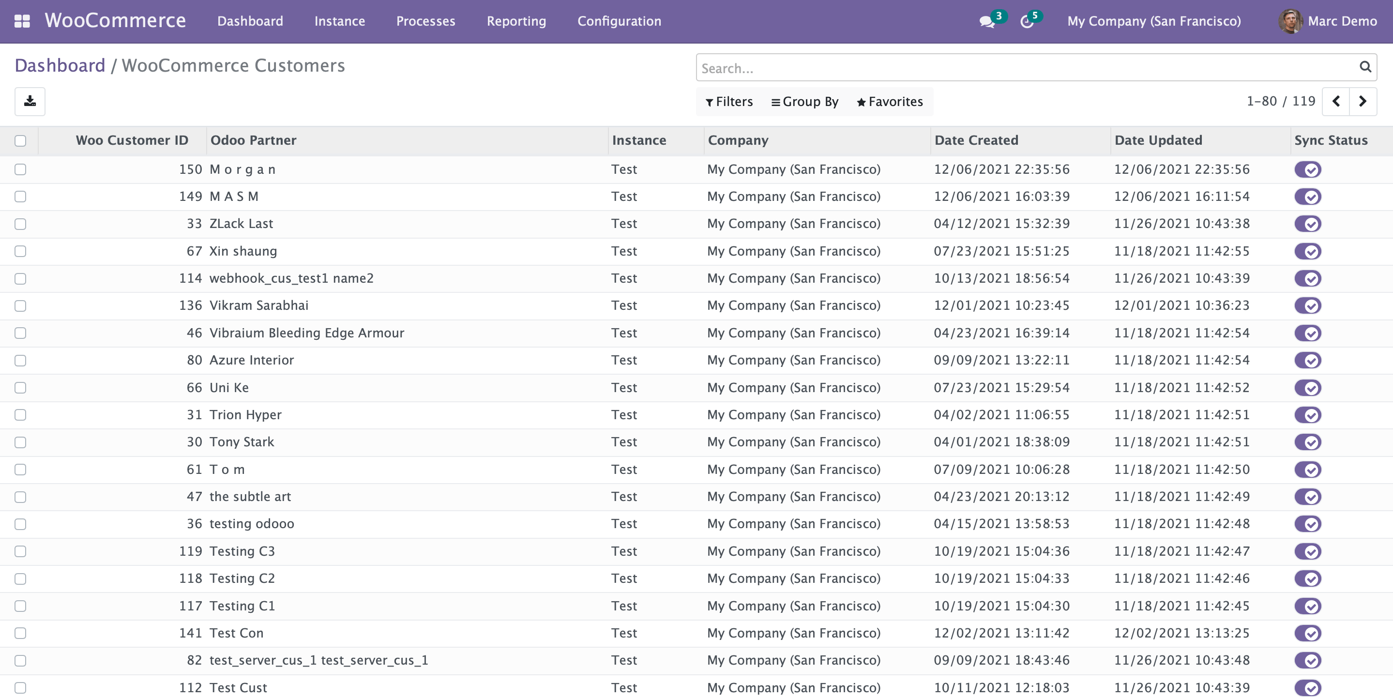The height and width of the screenshot is (699, 1393).
Task: Click Marc Demo user avatar
Action: [1290, 21]
